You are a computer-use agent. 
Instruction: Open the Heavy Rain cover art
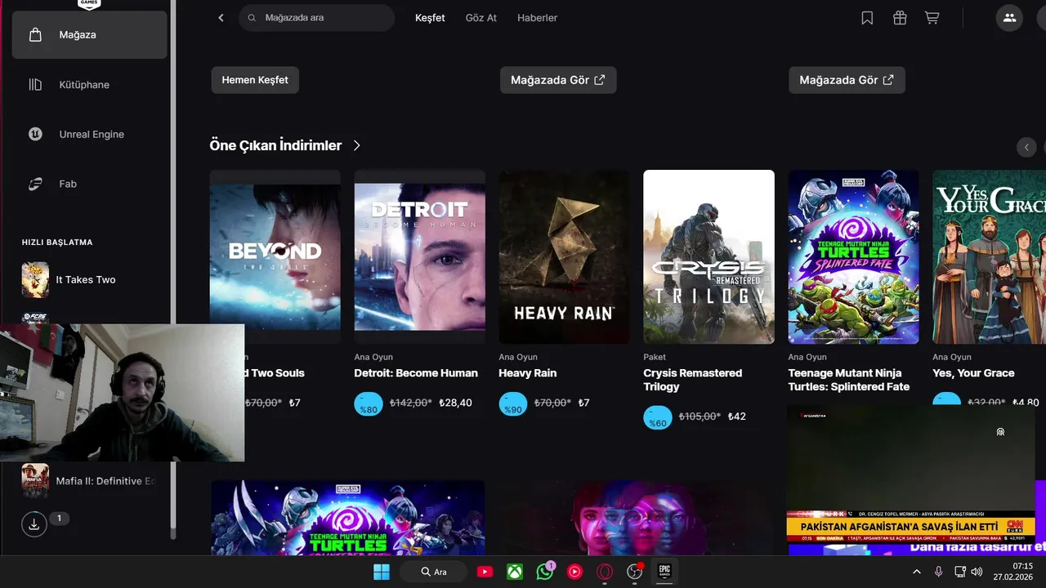click(x=565, y=256)
